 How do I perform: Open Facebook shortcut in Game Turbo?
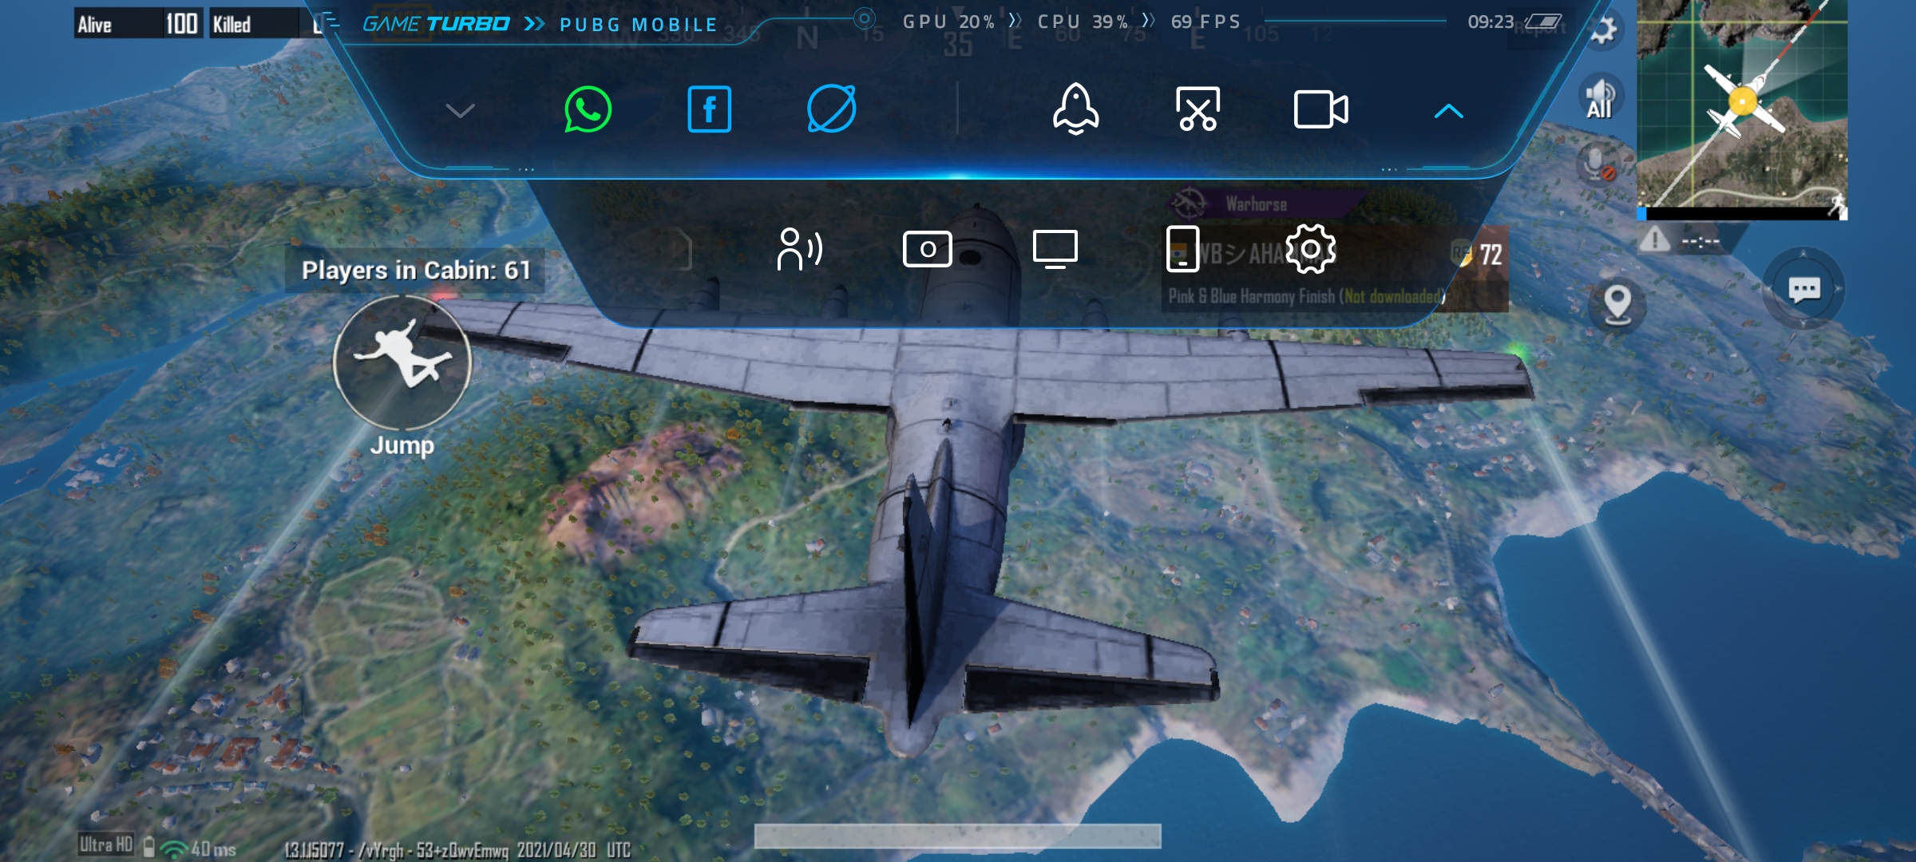tap(709, 109)
